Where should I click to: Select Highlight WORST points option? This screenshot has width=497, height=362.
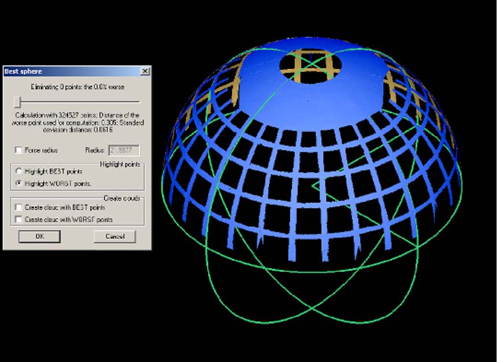(x=19, y=183)
